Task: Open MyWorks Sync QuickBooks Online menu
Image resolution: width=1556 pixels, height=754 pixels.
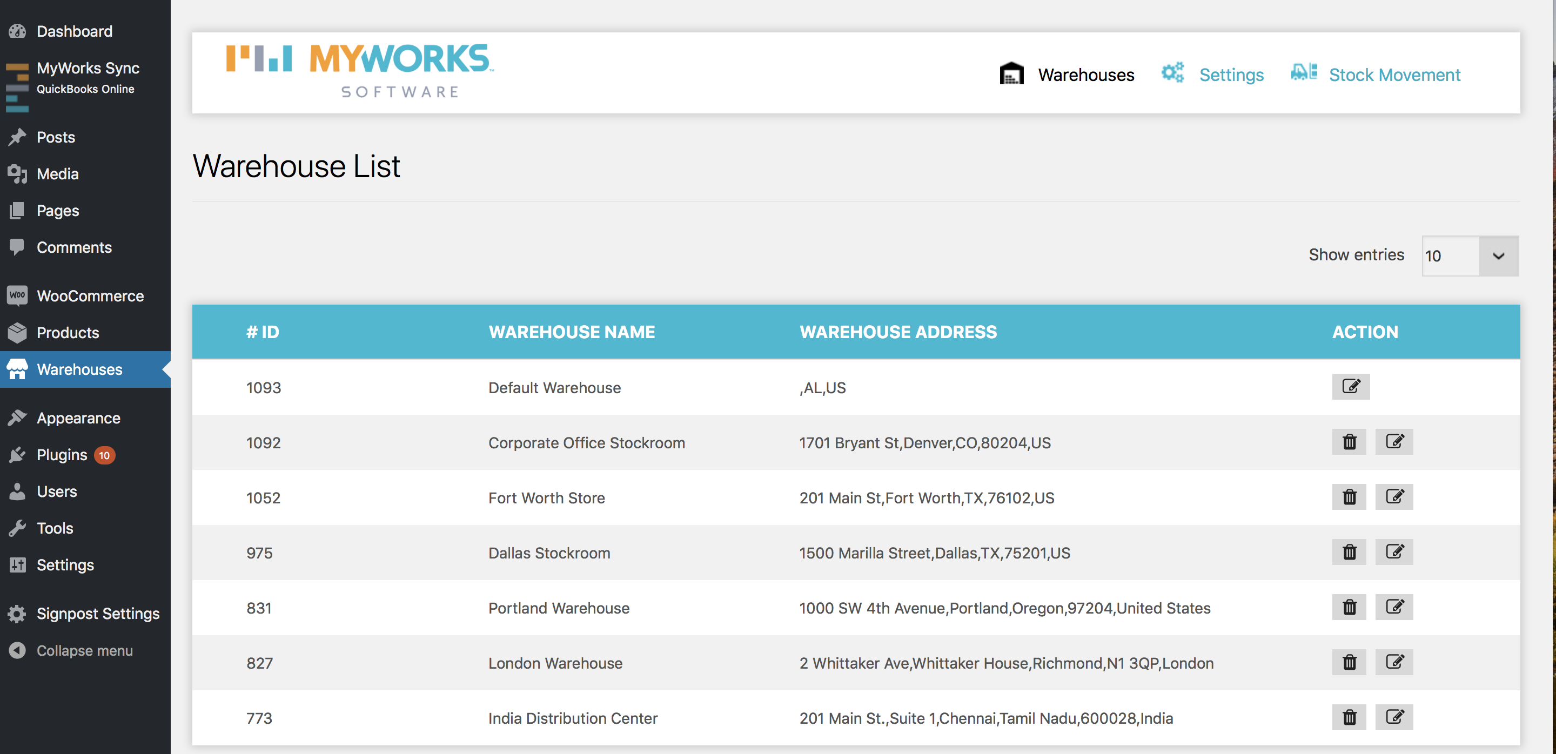Action: pyautogui.click(x=88, y=78)
